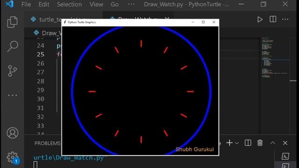The height and width of the screenshot is (168, 299).
Task: Minimize the VS Code window
Action: pos(241,4)
